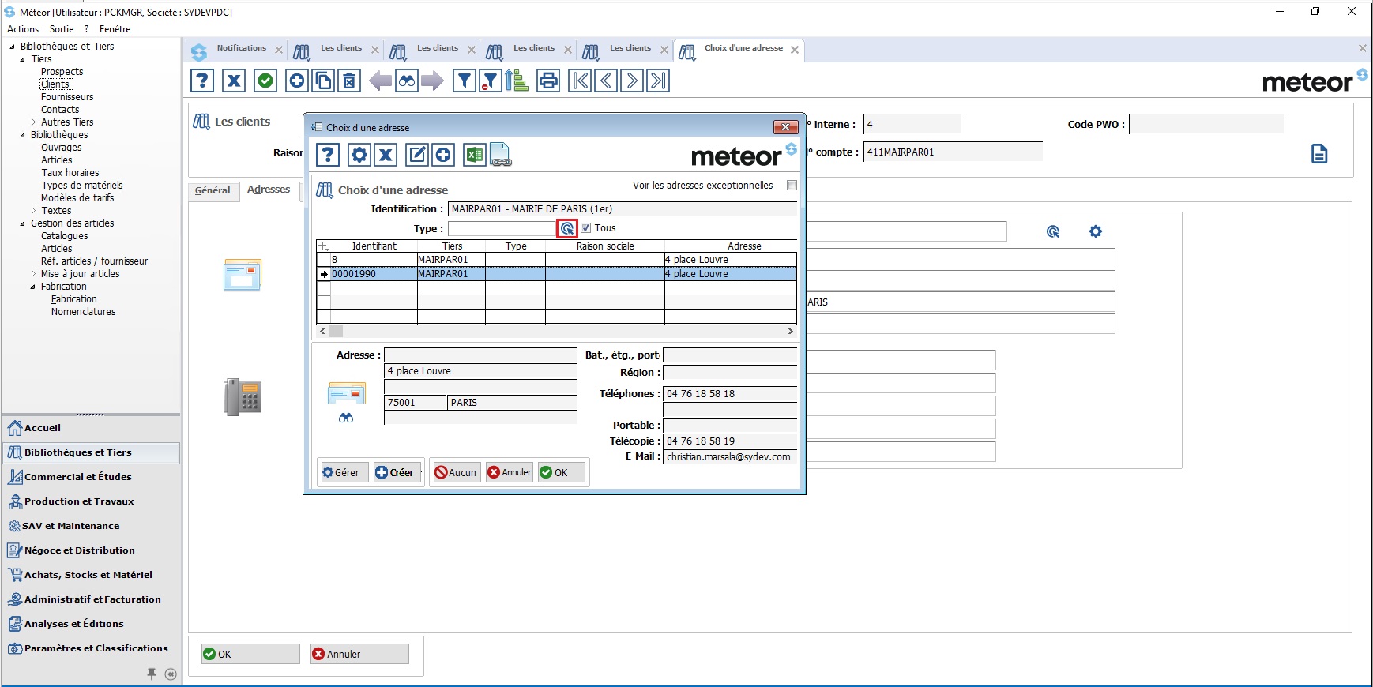Click the document icon at top right of Les clients

[x=1318, y=153]
